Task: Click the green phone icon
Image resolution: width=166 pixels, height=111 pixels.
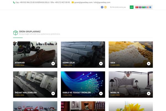Action: pyautogui.click(x=14, y=2)
